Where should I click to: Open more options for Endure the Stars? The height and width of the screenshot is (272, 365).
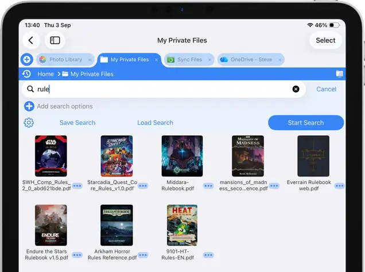77,255
